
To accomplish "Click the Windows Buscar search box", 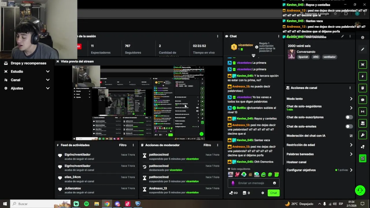I will 40,204.
